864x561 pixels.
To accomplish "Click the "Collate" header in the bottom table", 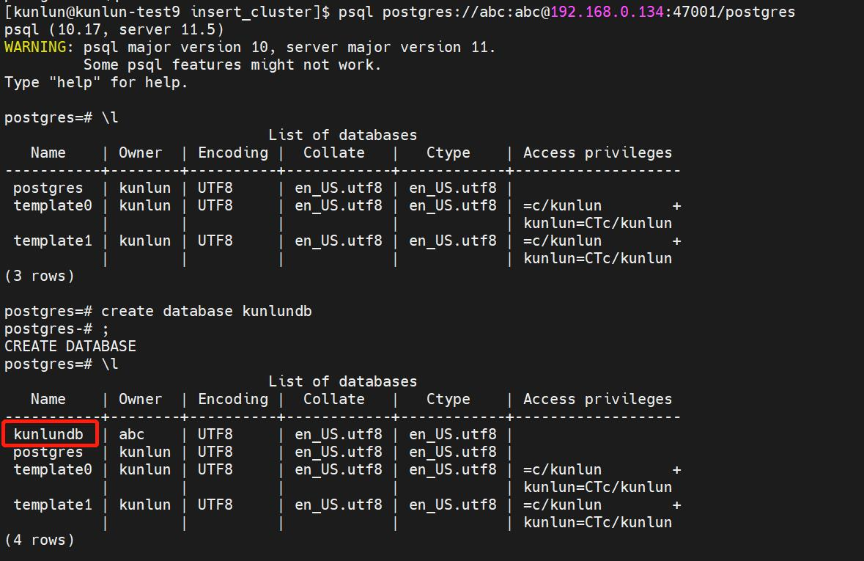I will click(333, 399).
